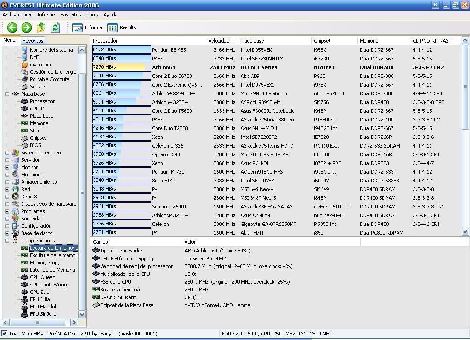
Task: Click the 8172 MB/s Pentium EE bar
Action: [x=122, y=49]
